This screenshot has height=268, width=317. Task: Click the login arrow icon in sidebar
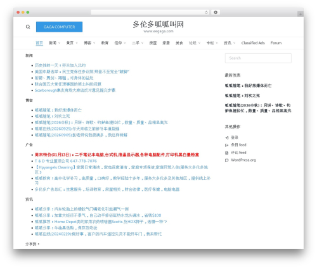(x=227, y=137)
